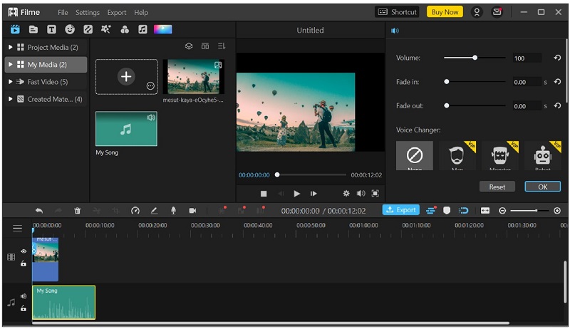Open the Text tab icon

[x=51, y=29]
